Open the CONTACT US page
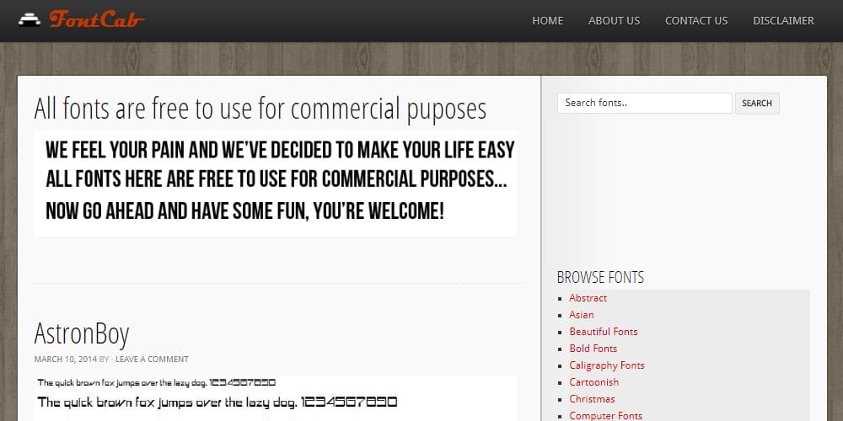The width and height of the screenshot is (843, 421). coord(696,20)
